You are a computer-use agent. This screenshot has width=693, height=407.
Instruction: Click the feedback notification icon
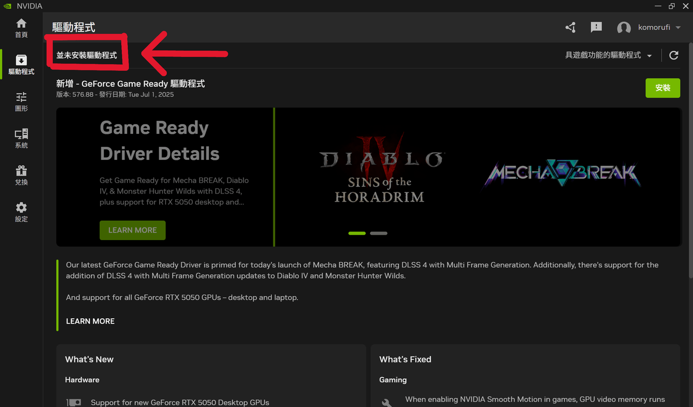[x=596, y=28]
